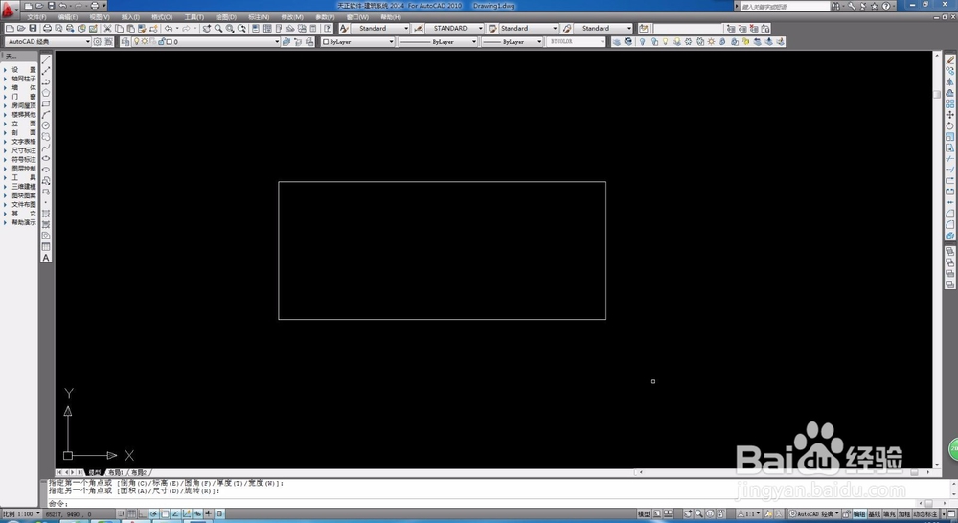Open the 编辑(E) menu

[x=68, y=17]
